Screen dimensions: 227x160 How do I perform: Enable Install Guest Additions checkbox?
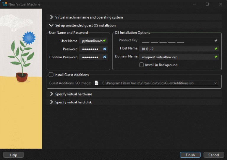point(51,75)
